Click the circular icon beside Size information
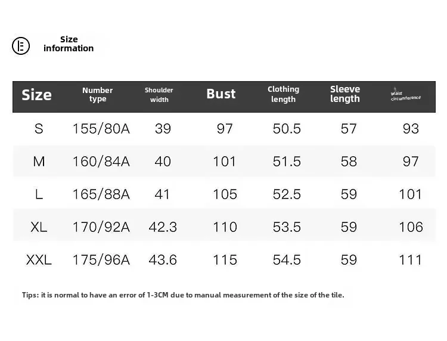This screenshot has height=341, width=447. 21,45
